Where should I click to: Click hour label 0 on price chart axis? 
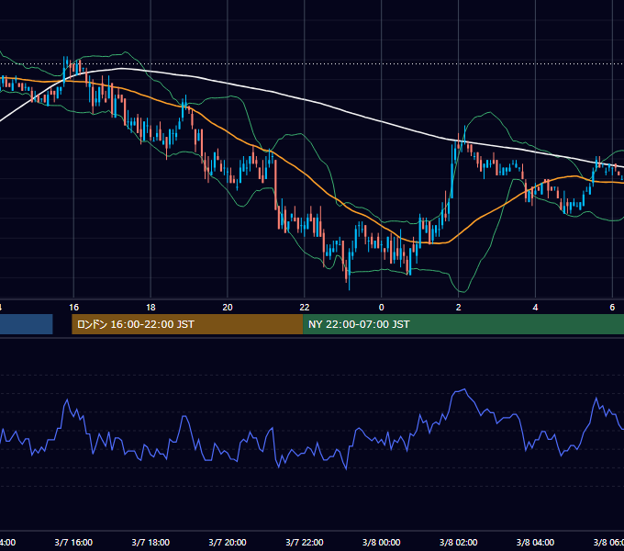381,308
